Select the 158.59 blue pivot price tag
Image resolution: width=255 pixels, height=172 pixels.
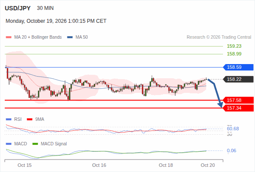(x=238, y=67)
